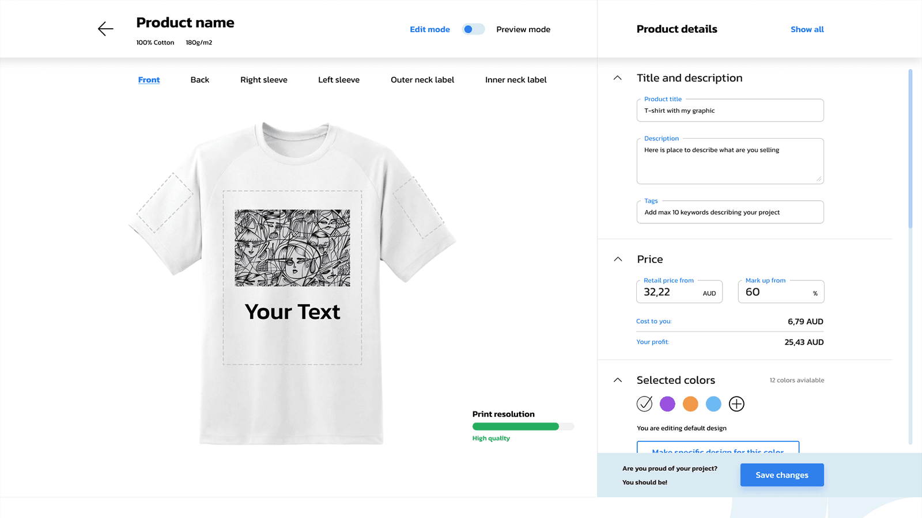
Task: Click Show all product details link
Action: click(x=807, y=29)
